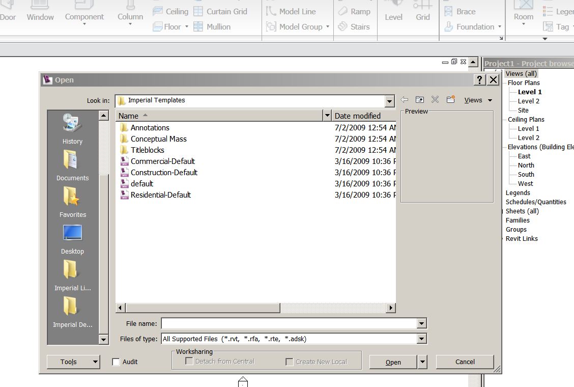
Task: Expand the Foundation dropdown arrow
Action: (x=500, y=27)
